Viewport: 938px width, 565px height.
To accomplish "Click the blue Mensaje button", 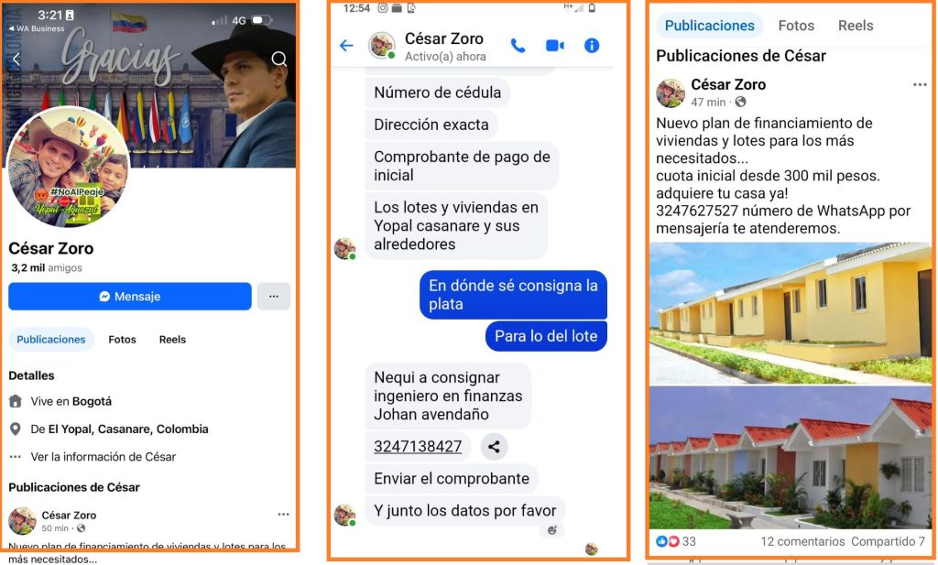I will tap(130, 297).
